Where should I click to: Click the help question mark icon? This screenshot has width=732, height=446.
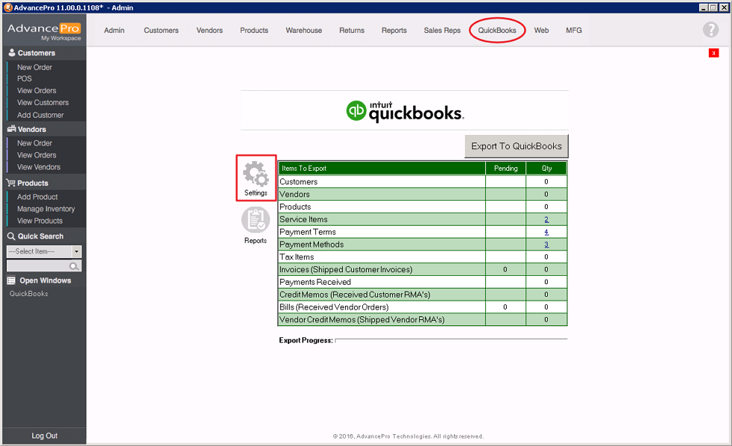pos(710,30)
